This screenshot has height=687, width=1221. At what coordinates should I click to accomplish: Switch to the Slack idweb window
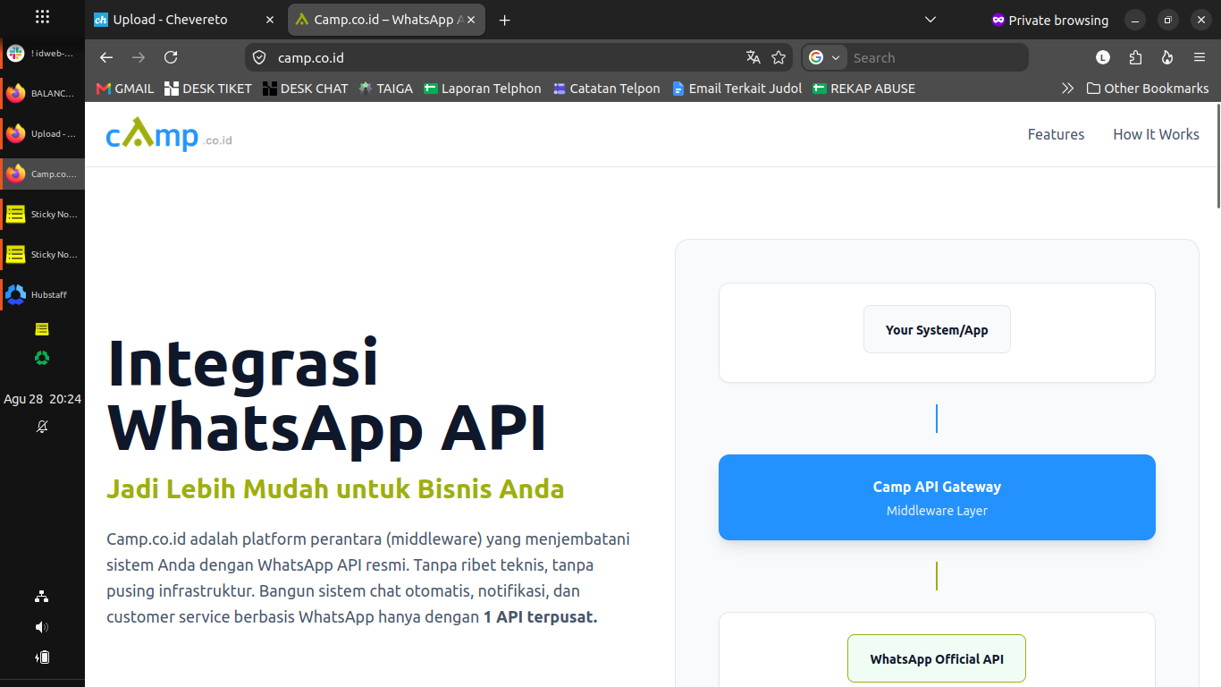42,54
